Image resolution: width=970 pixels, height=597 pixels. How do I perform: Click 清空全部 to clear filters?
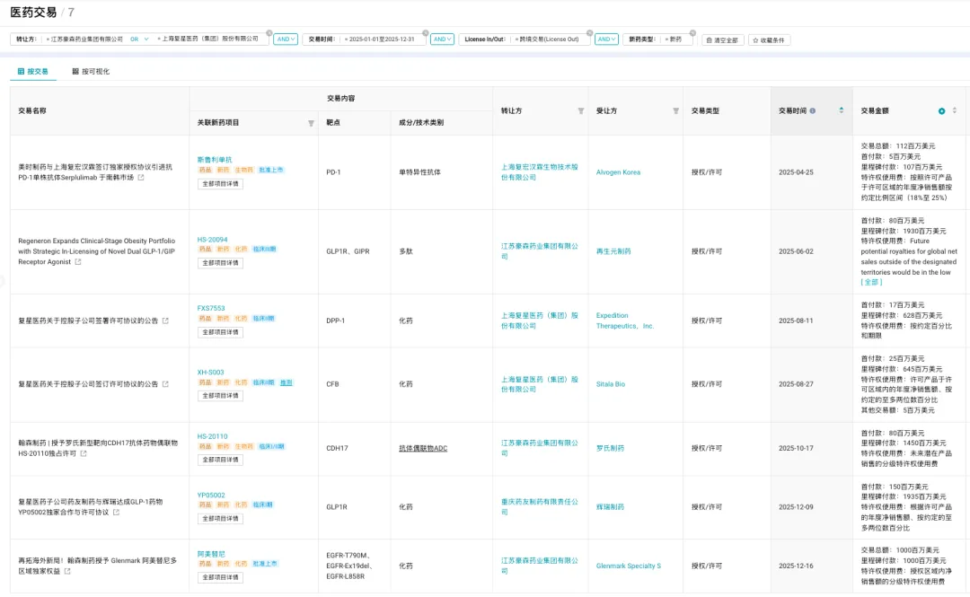[721, 40]
